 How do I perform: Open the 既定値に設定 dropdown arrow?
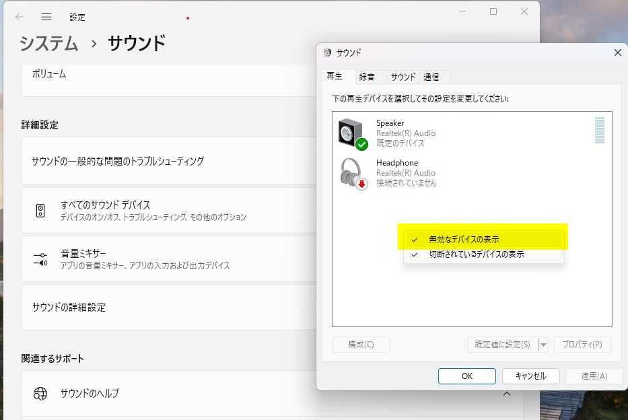(543, 345)
